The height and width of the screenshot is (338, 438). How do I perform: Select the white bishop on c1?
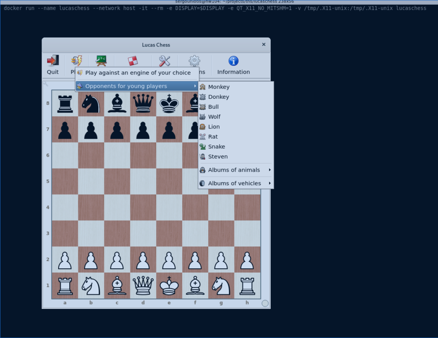click(117, 285)
